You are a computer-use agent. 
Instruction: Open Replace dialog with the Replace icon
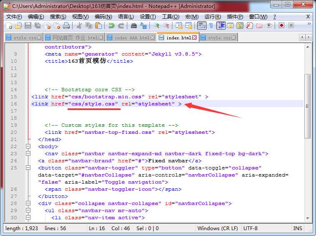144,26
